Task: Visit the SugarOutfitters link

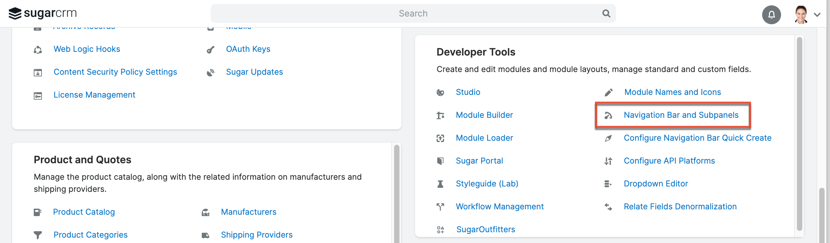Action: (x=486, y=230)
